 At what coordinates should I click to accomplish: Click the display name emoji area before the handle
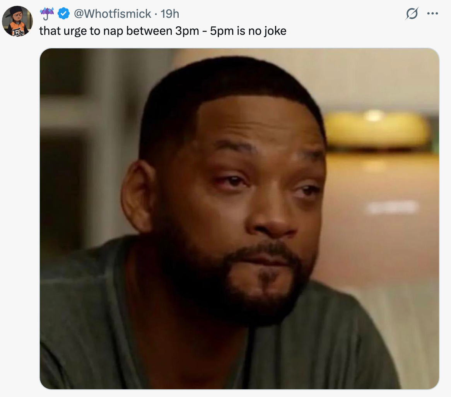tap(46, 13)
